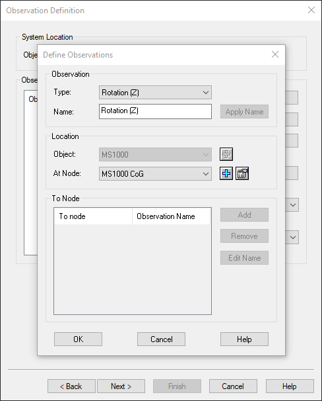Image resolution: width=322 pixels, height=401 pixels.
Task: Click into the Name text field
Action: tap(155, 111)
